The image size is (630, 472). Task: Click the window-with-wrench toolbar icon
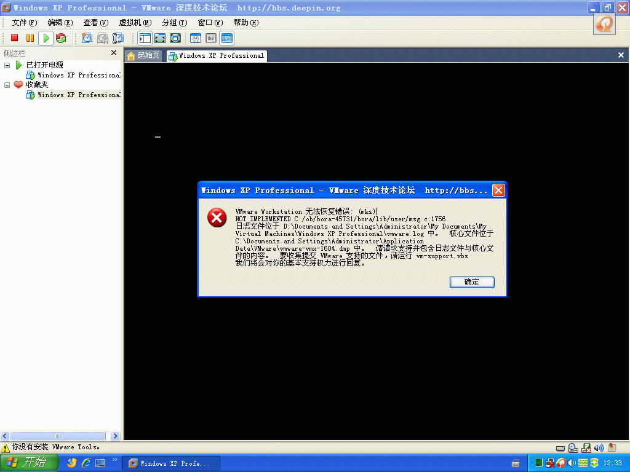(195, 38)
